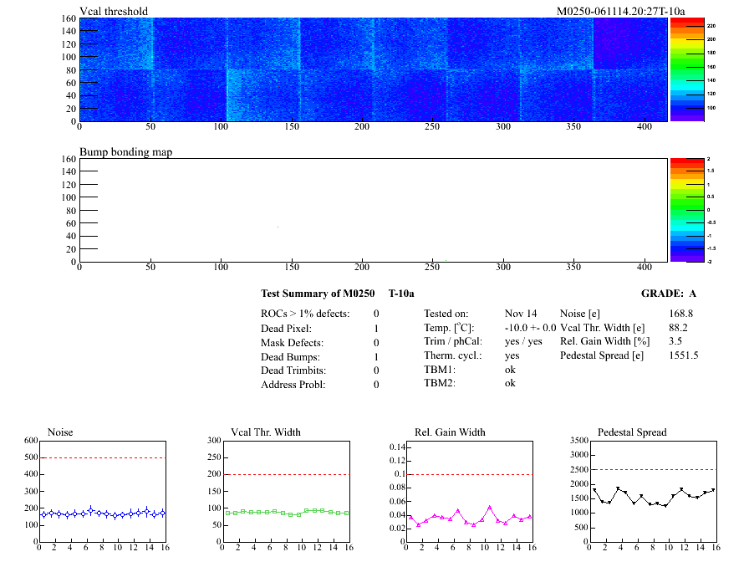Click the Noise value 168.8
The width and height of the screenshot is (749, 562).
681,314
